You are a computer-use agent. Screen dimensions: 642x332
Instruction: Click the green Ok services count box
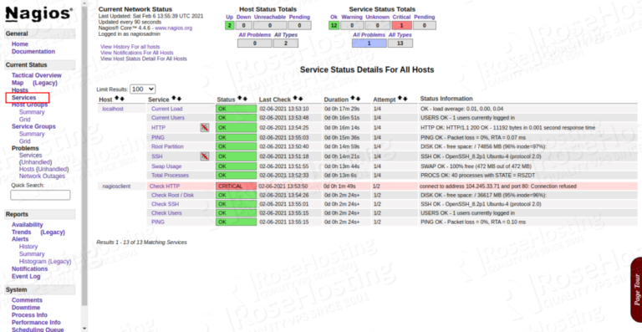(334, 25)
